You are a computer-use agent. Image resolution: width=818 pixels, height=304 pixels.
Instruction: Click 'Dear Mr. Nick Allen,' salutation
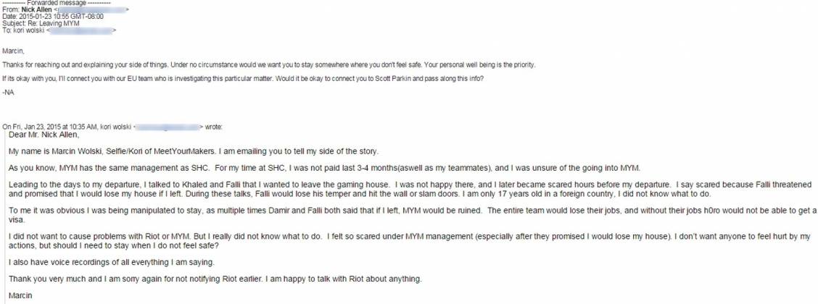click(x=44, y=135)
